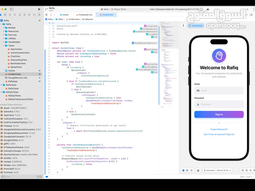
Task: Click the Email field in preview
Action: pyautogui.click(x=219, y=90)
